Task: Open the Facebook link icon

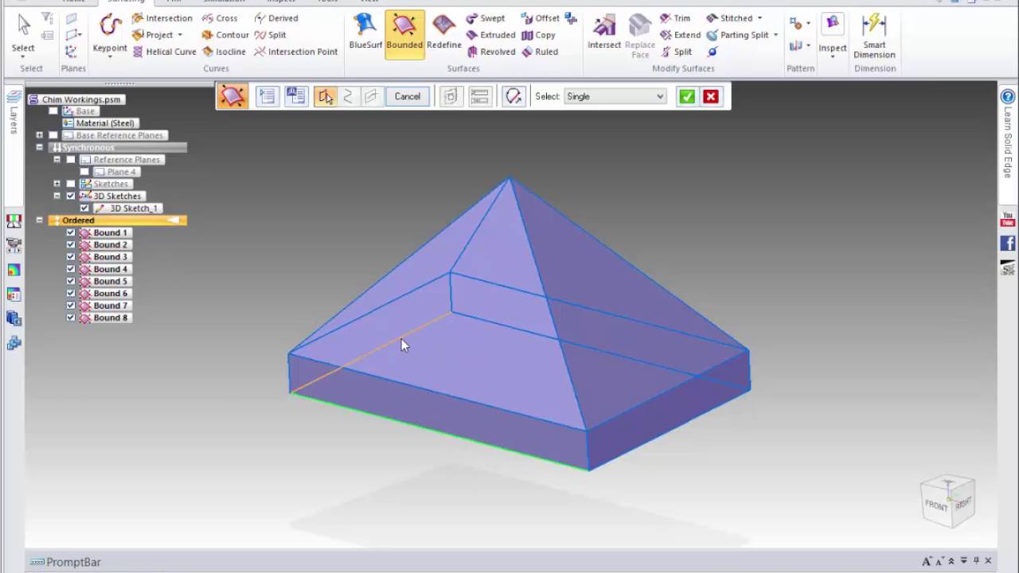Action: pyautogui.click(x=1008, y=244)
